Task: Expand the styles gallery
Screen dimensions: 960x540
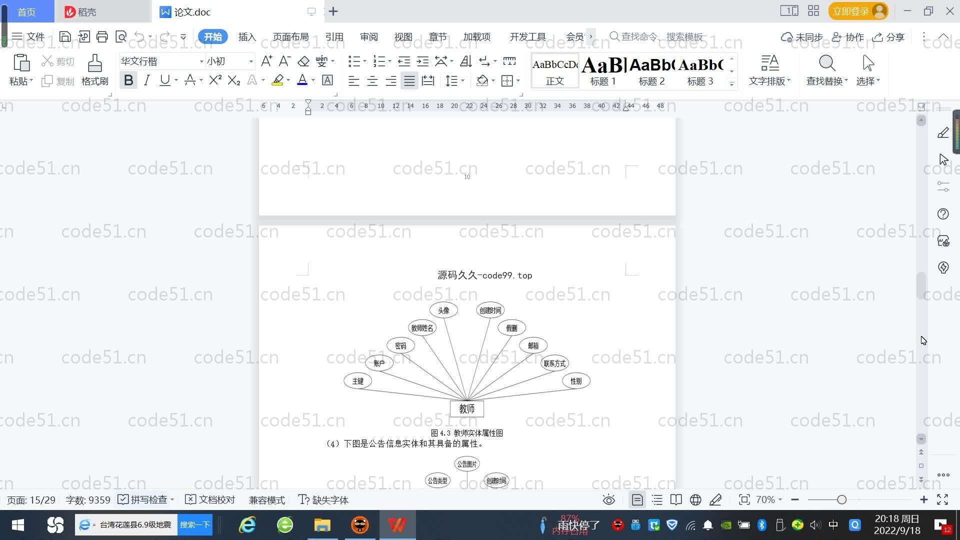Action: click(731, 84)
